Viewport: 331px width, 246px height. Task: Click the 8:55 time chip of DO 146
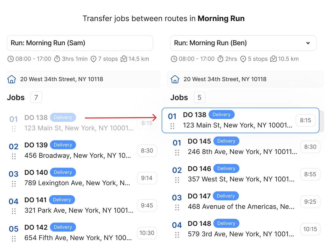point(310,174)
